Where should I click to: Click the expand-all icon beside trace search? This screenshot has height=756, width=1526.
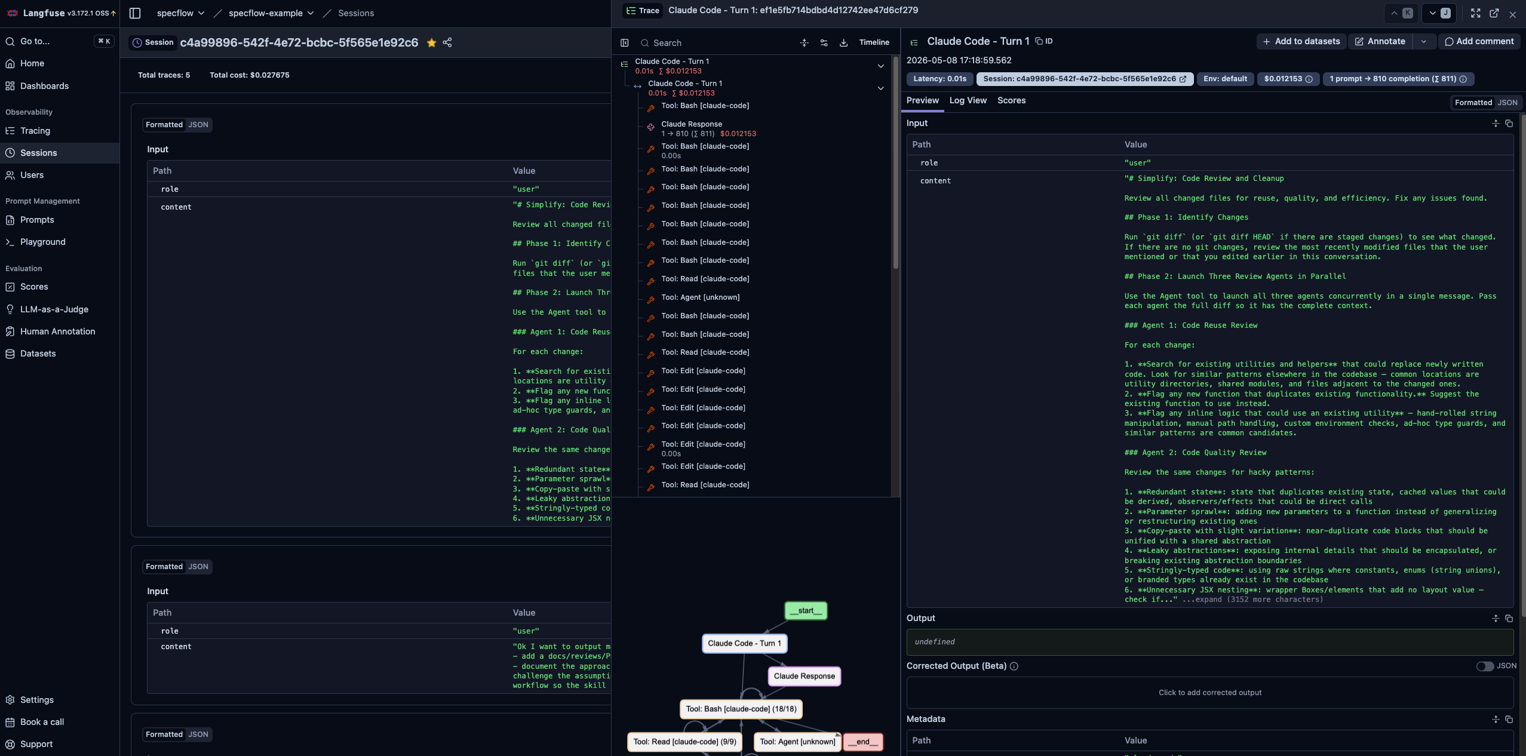point(804,43)
